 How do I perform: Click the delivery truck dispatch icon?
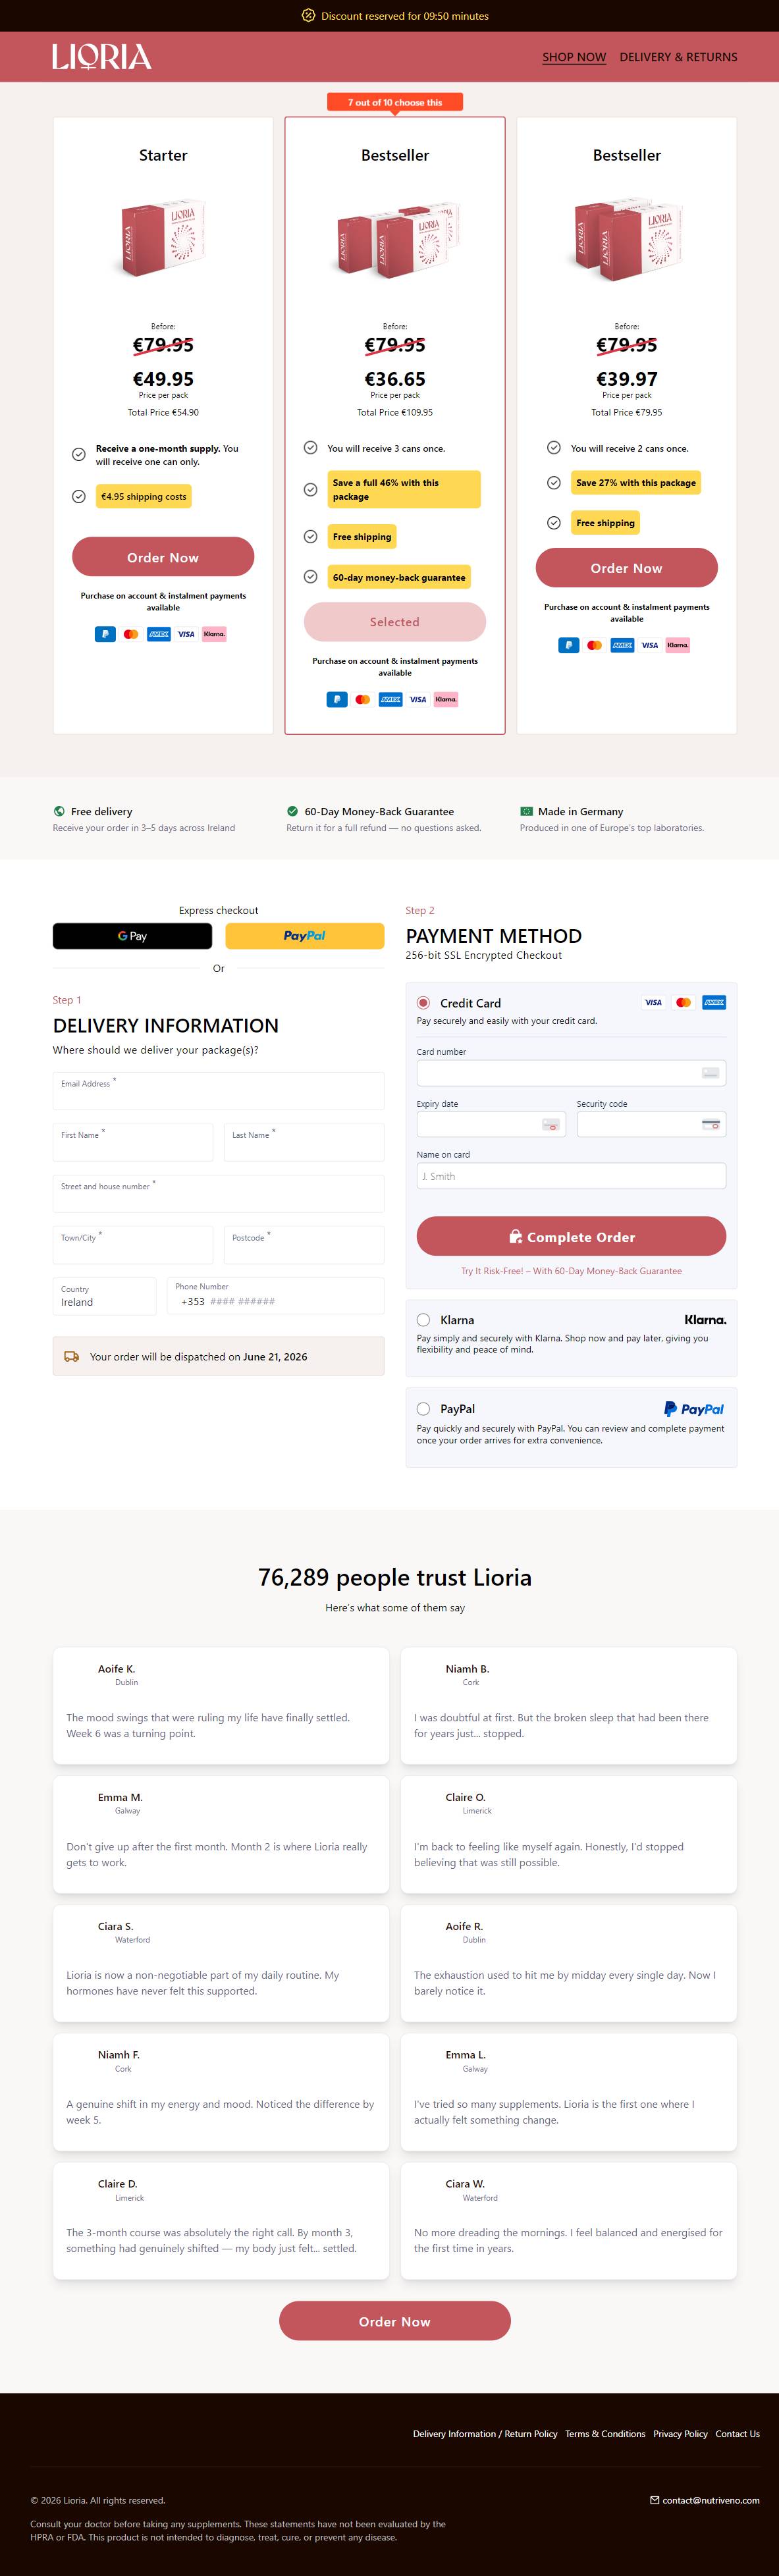(x=71, y=1357)
